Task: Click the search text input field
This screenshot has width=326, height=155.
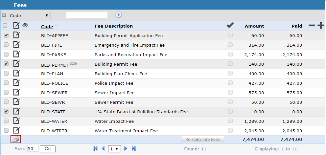Action: tap(87, 15)
